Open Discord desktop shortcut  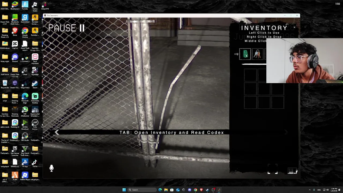coord(15,58)
